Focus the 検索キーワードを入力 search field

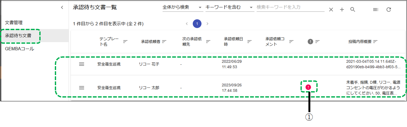point(290,7)
